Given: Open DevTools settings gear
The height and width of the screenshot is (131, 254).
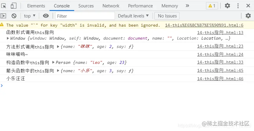Looking at the screenshot, I should (227, 6).
